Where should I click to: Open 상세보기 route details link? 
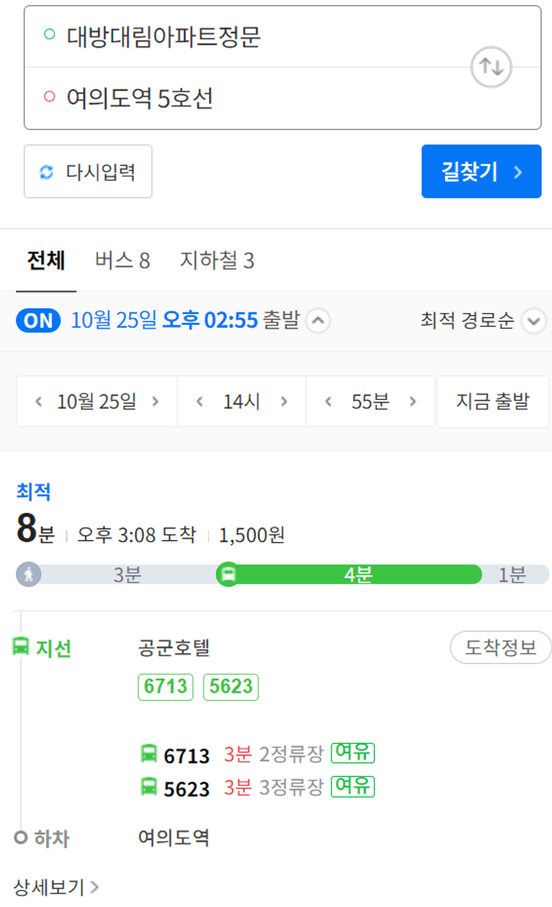[57, 887]
